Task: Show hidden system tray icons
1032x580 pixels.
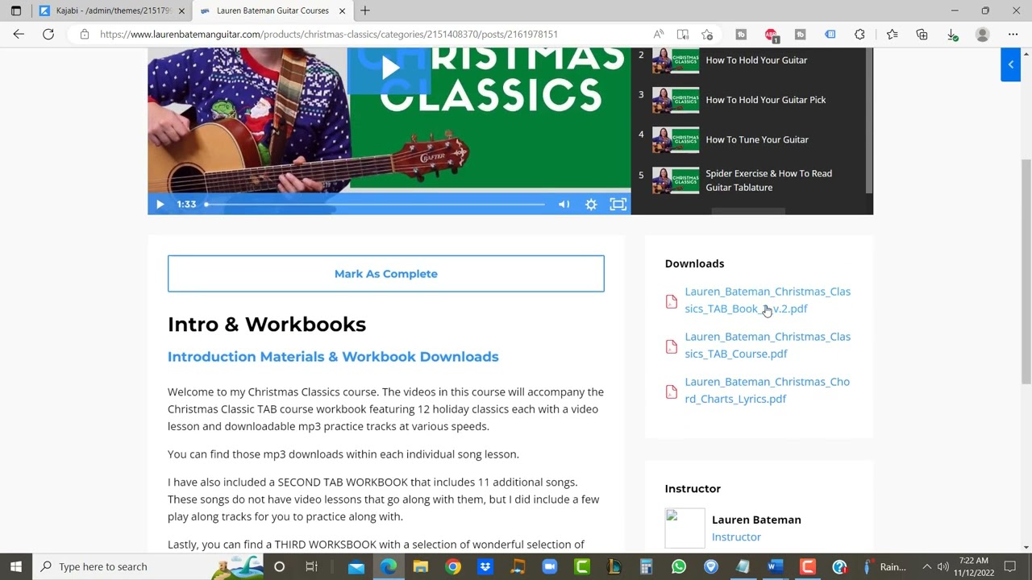Action: click(926, 566)
